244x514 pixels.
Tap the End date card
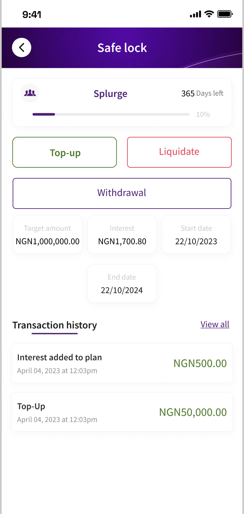(122, 284)
